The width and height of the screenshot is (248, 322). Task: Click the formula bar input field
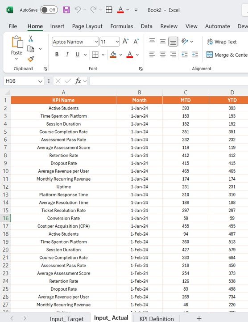169,81
